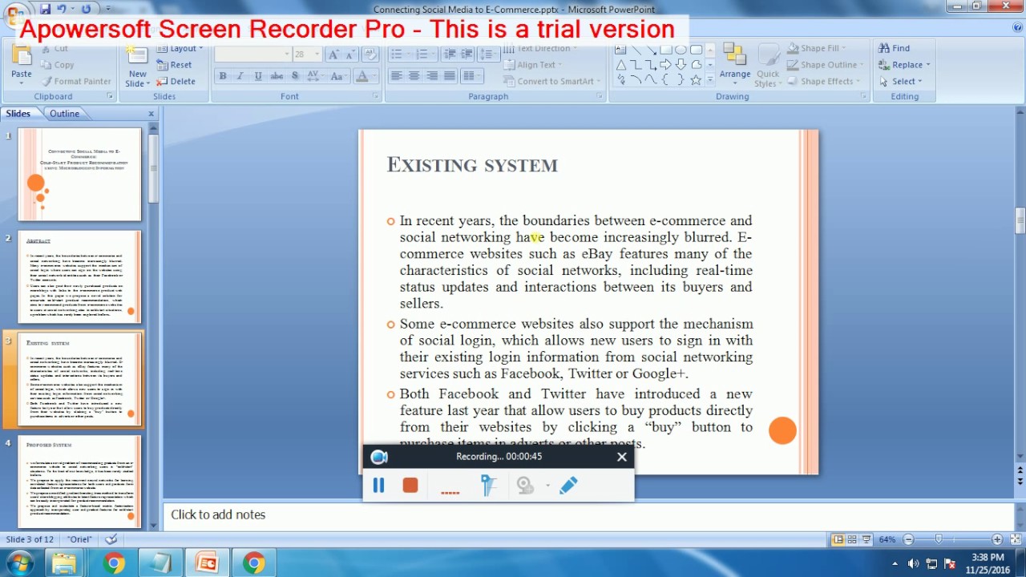
Task: Toggle Bold formatting
Action: pos(223,76)
